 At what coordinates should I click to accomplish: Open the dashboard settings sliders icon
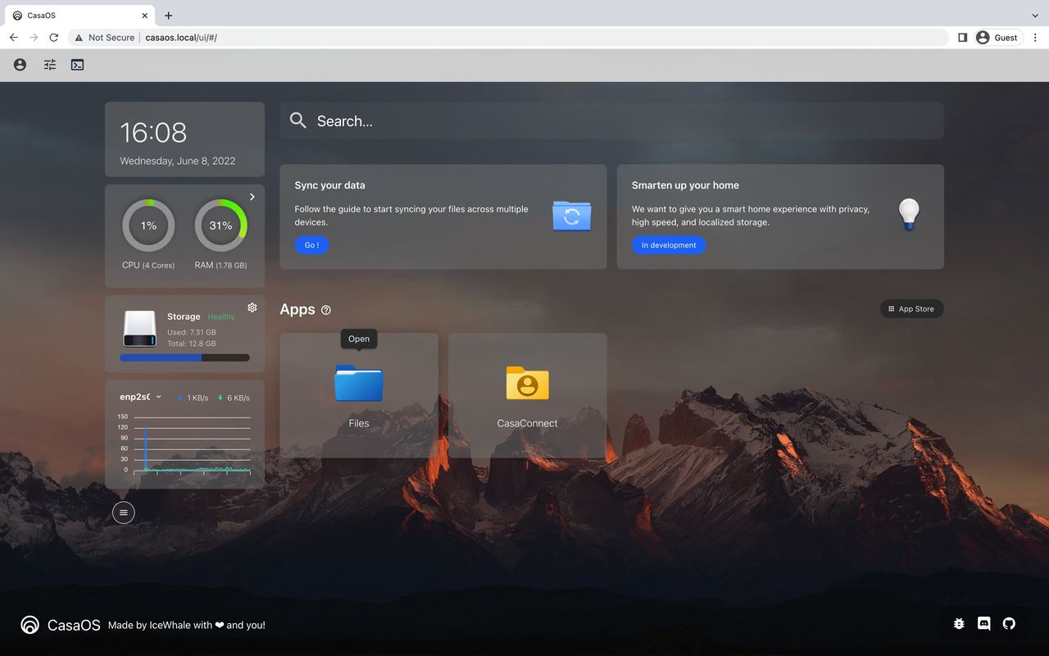pyautogui.click(x=50, y=65)
